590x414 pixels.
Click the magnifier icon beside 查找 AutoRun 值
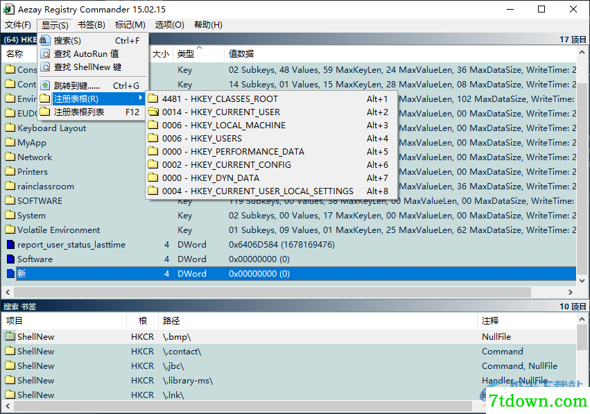[x=45, y=54]
